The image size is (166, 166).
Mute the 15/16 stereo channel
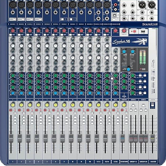pos(113,110)
